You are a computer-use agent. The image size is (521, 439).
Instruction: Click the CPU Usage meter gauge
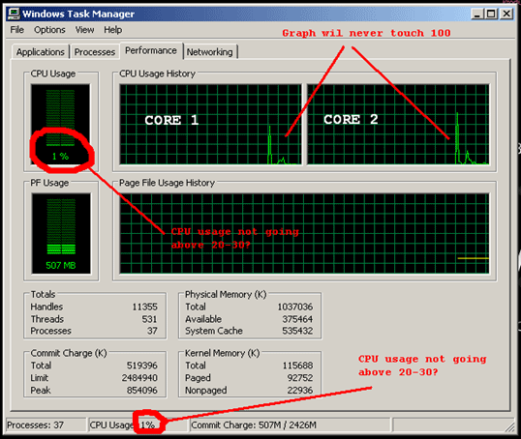click(x=60, y=124)
